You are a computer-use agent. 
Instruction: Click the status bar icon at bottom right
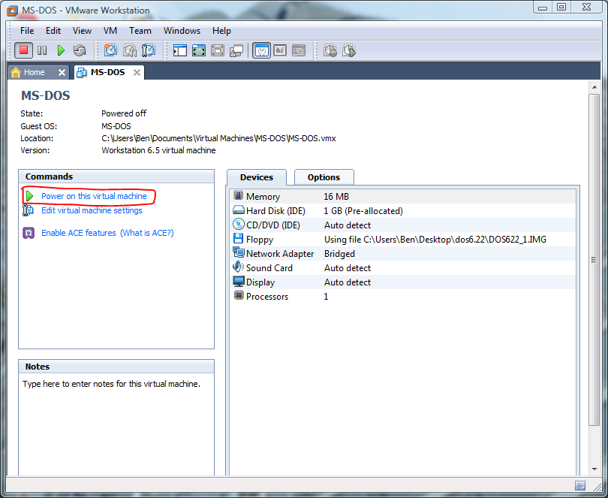(580, 485)
